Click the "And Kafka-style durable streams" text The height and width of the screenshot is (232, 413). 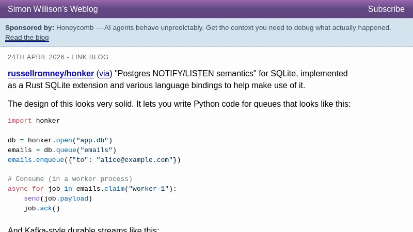83,229
